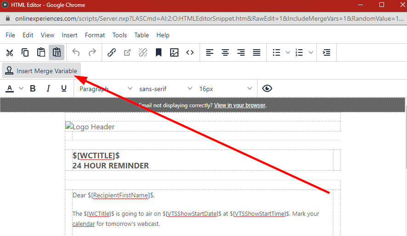Image resolution: width=407 pixels, height=236 pixels.
Task: Open the Source code icon
Action: 190,53
